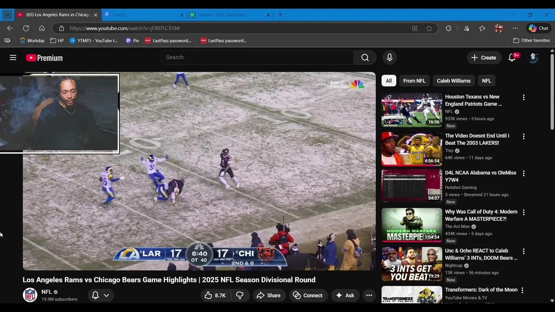Open browser profile avatar

pos(499,28)
